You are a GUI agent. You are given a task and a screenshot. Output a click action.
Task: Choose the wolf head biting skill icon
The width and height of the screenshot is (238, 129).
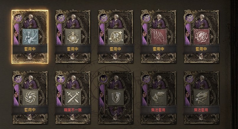(x=159, y=98)
